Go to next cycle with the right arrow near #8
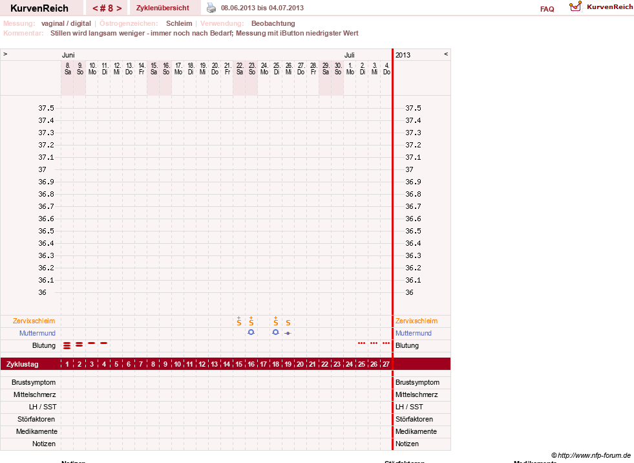Image resolution: width=634 pixels, height=463 pixels. pyautogui.click(x=119, y=8)
